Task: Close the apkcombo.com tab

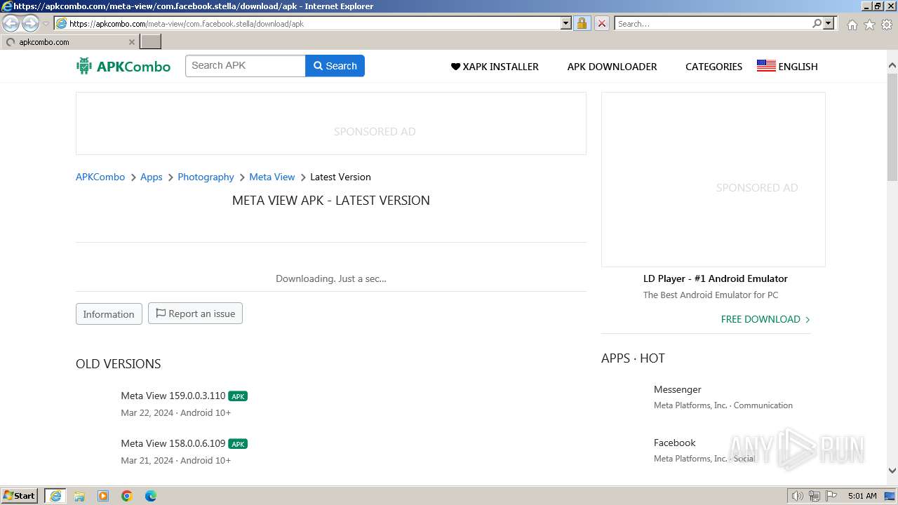Action: point(131,42)
